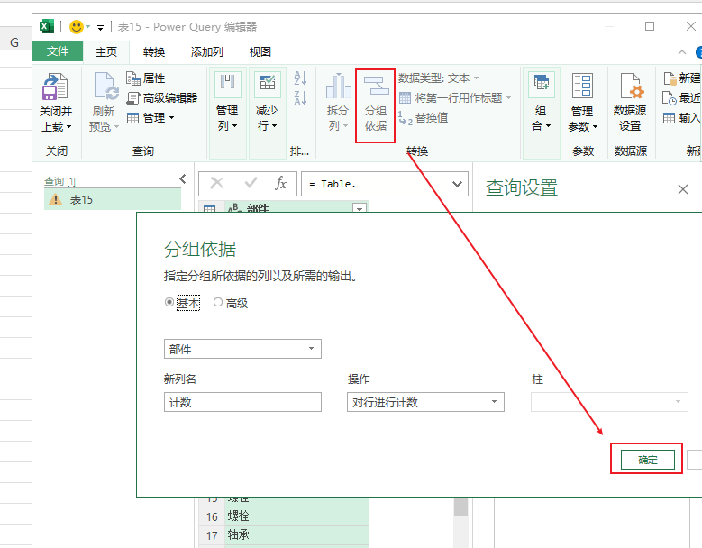Switch to the 转换 (Transform) tab
702x548 pixels.
(154, 52)
